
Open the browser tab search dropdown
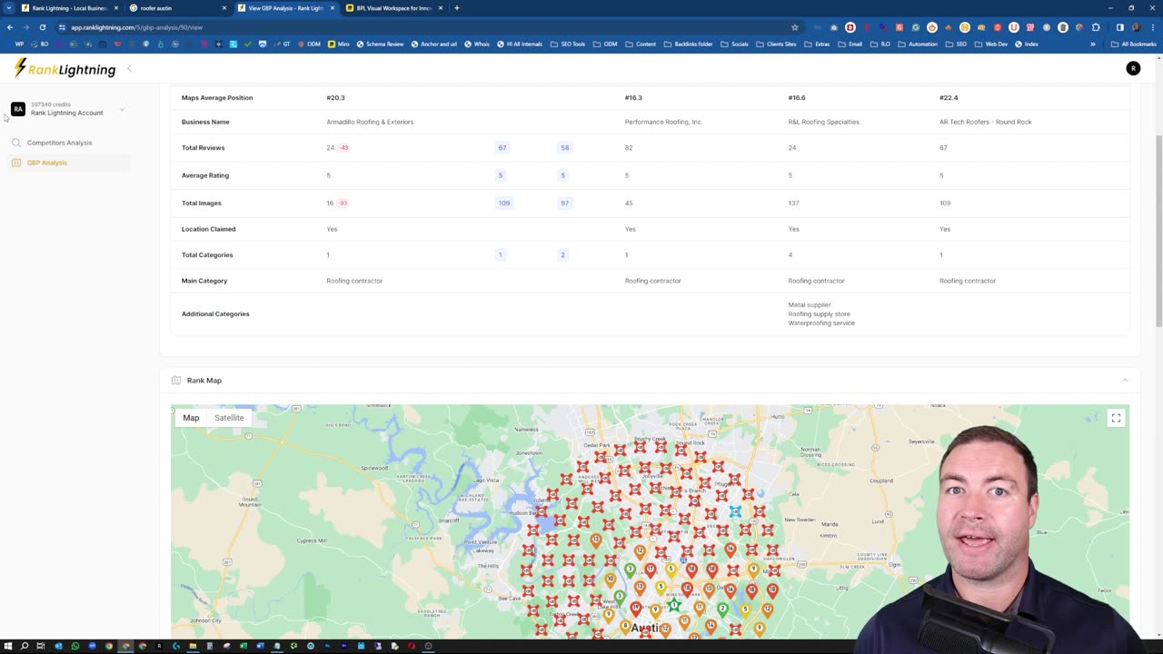click(x=8, y=8)
